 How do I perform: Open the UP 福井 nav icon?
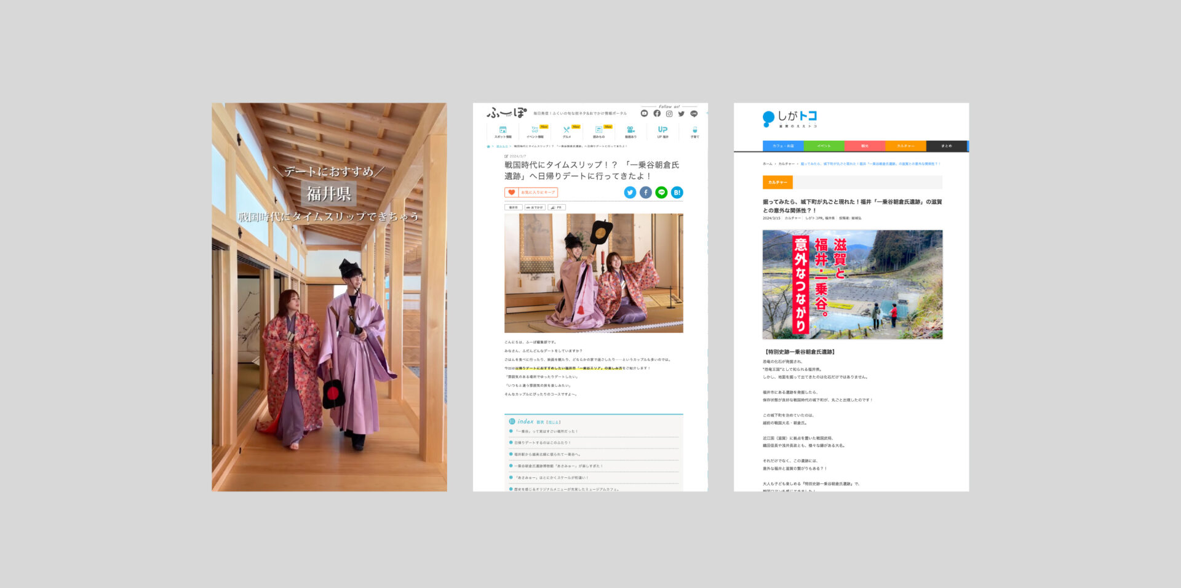pos(662,129)
